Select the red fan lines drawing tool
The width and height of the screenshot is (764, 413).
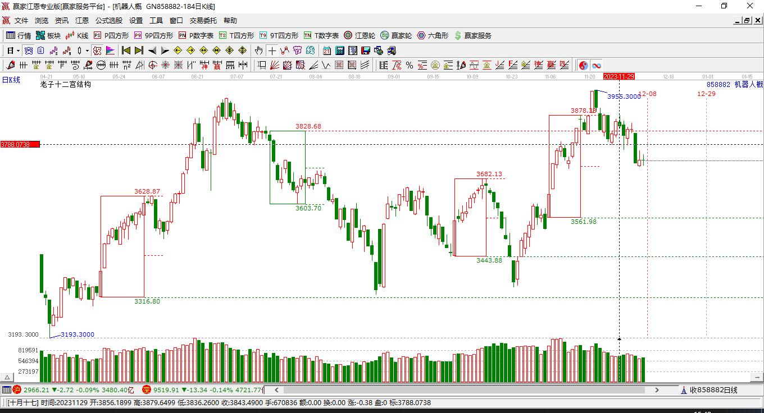(275, 65)
